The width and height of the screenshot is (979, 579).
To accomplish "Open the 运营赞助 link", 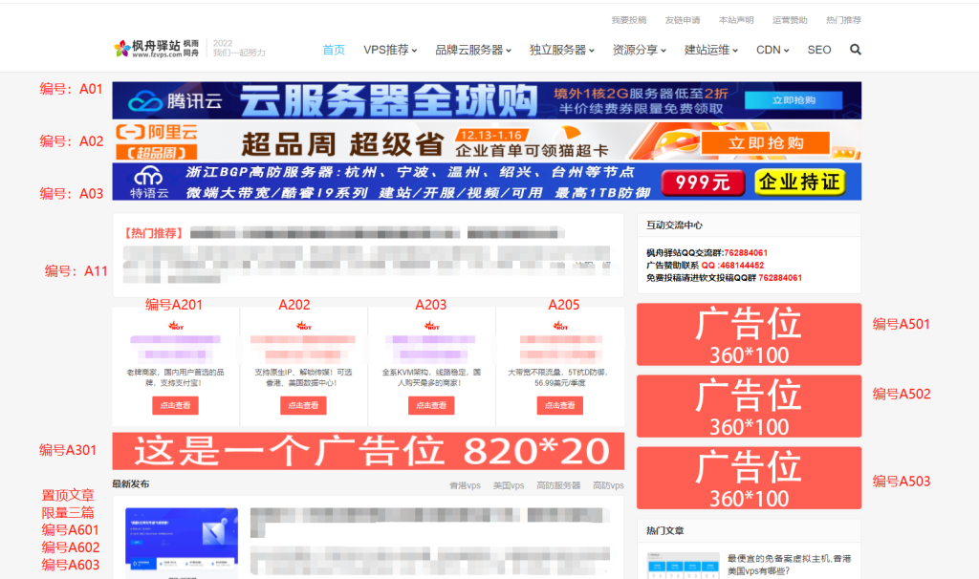I will coord(790,20).
